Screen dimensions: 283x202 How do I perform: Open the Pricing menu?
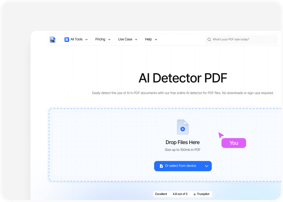(x=100, y=39)
